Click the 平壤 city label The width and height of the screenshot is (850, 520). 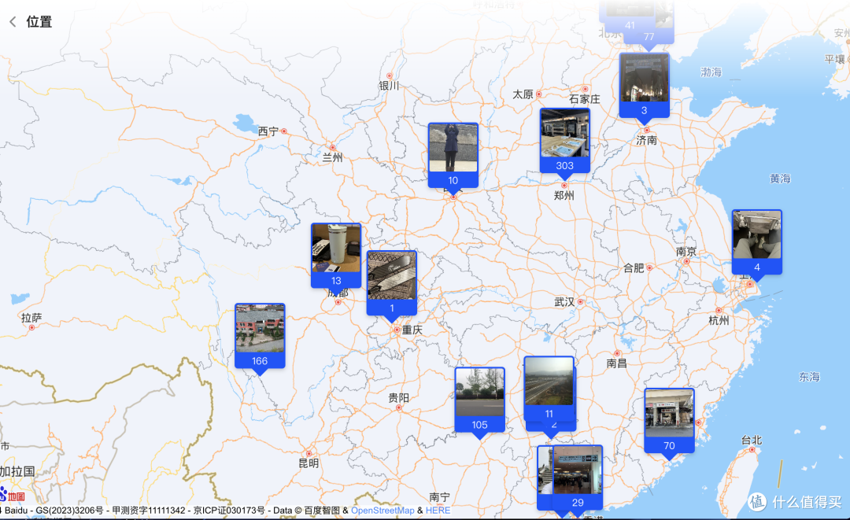click(x=834, y=59)
